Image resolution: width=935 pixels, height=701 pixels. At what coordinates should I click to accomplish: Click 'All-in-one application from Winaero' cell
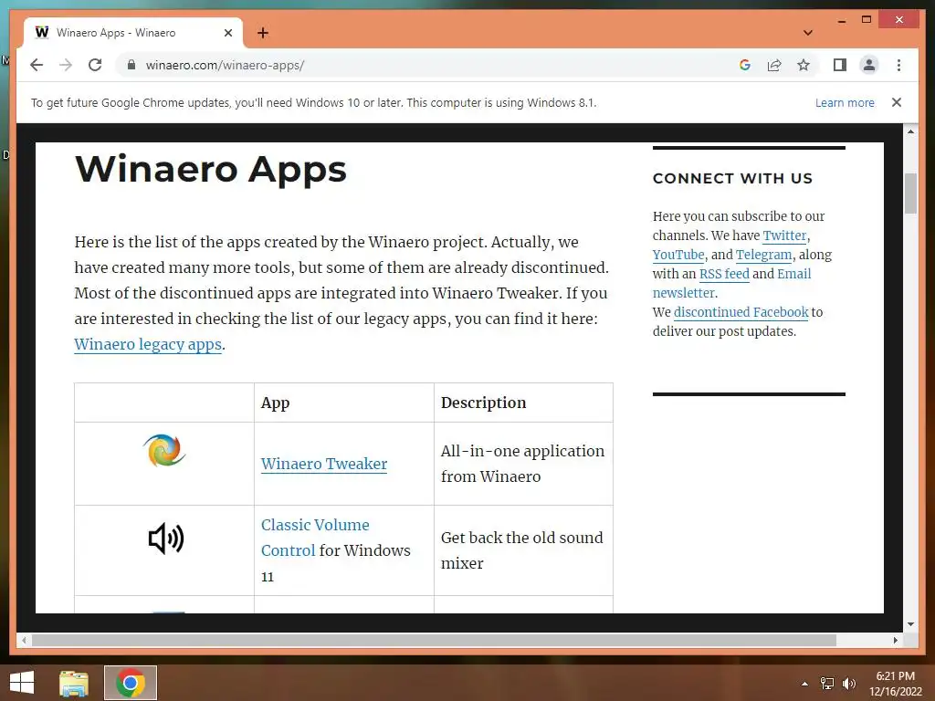[522, 464]
